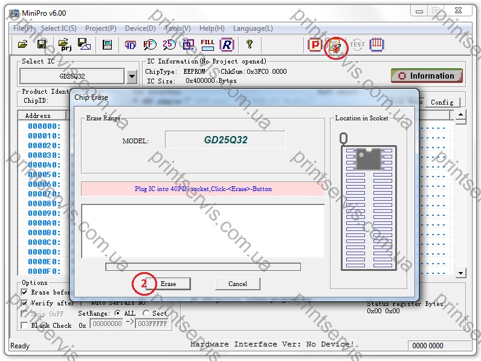481x361 pixels.
Task: Click the Erase button in dialog
Action: coord(168,284)
